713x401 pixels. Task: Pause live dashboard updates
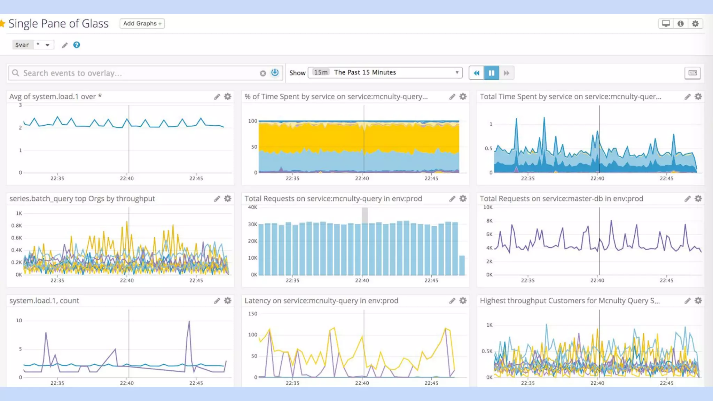[491, 73]
